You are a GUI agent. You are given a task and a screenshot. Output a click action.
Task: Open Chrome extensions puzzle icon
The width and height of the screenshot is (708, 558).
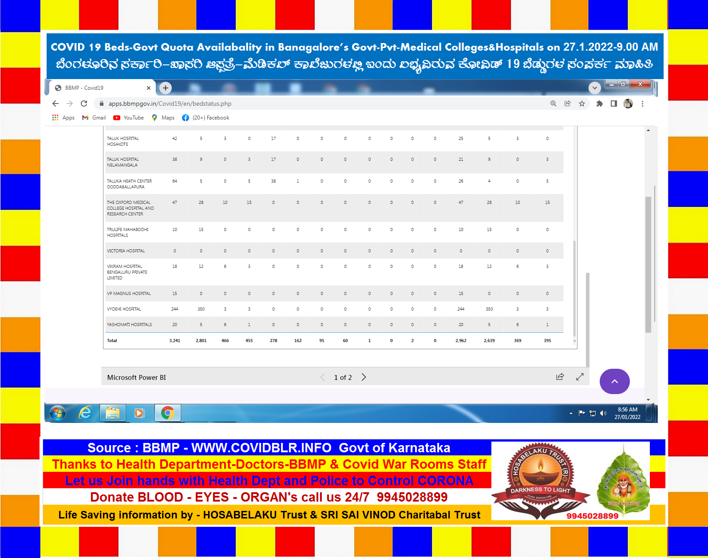pyautogui.click(x=600, y=104)
